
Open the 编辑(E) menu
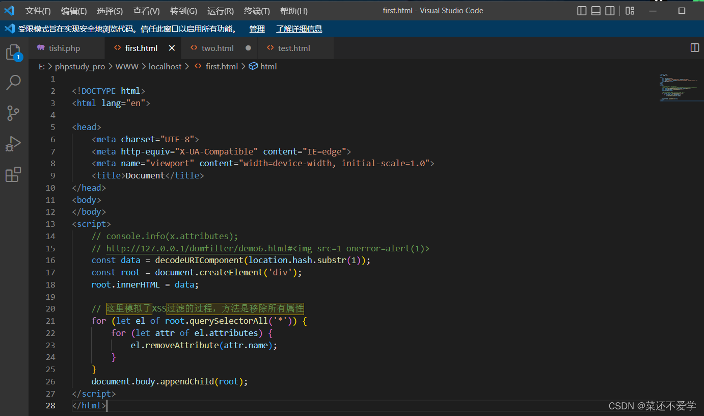74,11
